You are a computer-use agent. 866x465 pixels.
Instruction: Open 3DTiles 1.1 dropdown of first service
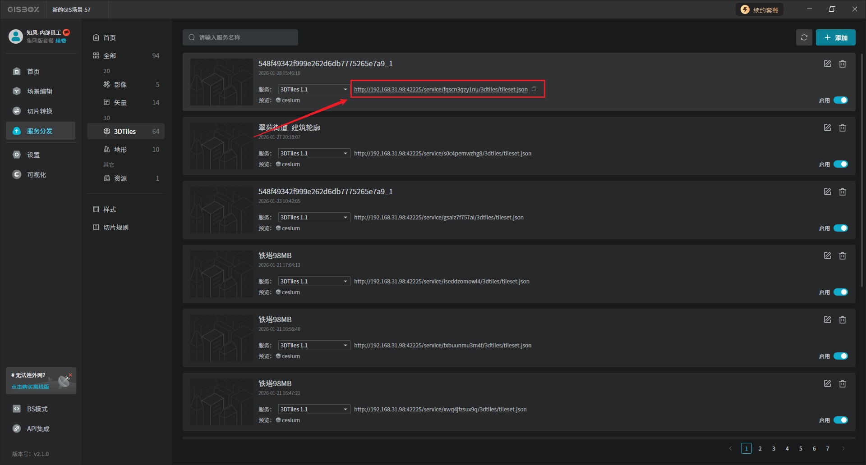[x=313, y=90]
